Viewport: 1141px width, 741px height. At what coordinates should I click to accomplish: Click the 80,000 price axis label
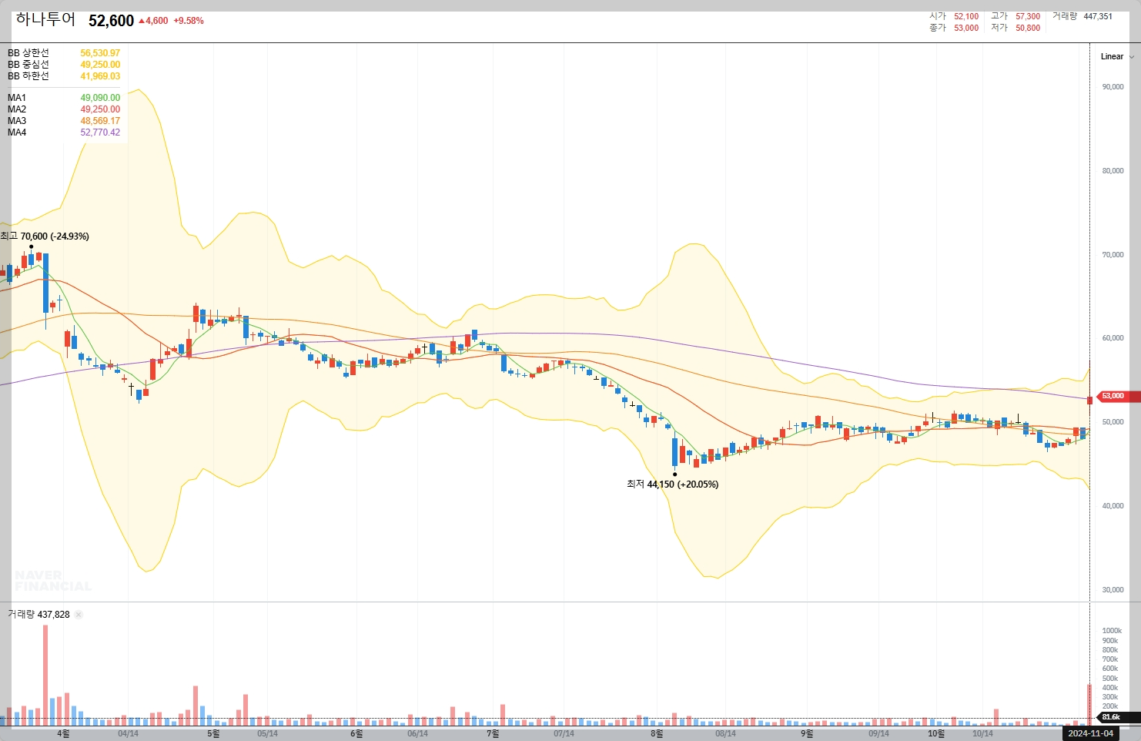(1113, 171)
